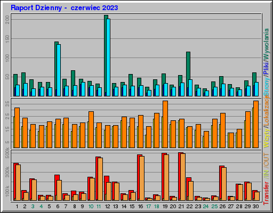This screenshot has width=273, height=213.
Task: Click the blue 'Pliki' legend label
Action: coord(266,68)
